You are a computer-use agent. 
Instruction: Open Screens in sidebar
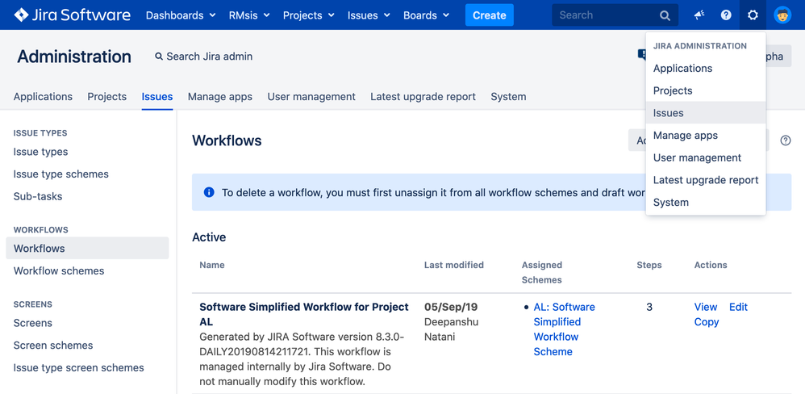[33, 323]
